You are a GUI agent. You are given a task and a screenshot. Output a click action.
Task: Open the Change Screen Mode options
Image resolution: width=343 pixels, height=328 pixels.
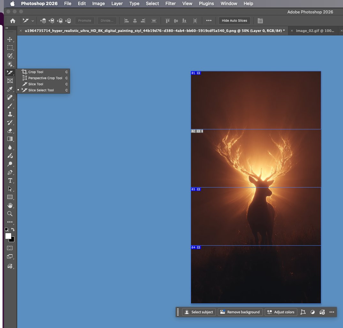click(10, 256)
